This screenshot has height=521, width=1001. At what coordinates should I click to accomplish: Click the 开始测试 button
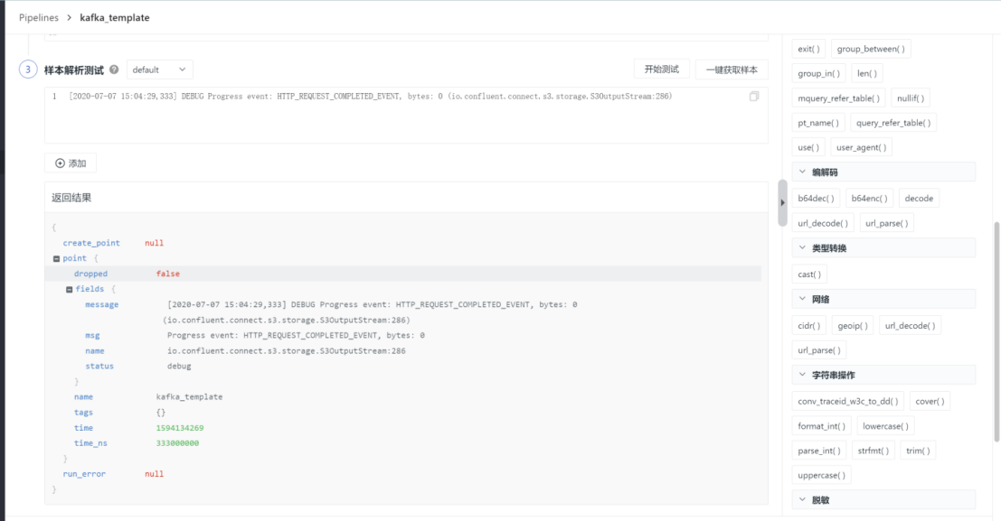661,69
